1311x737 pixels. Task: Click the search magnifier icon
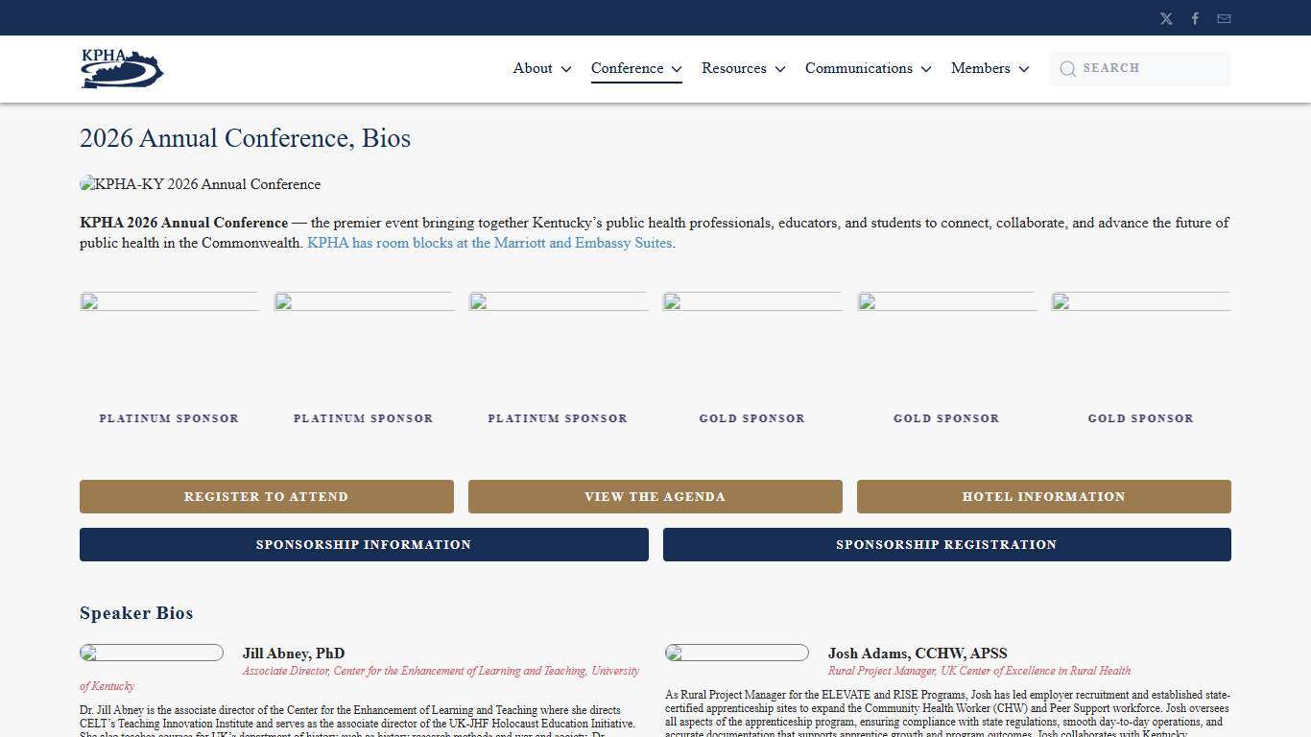1067,68
